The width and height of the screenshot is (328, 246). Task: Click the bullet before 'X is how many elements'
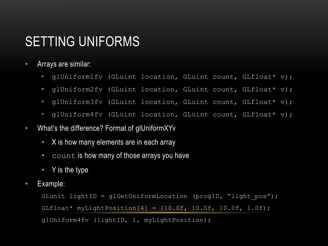point(43,142)
